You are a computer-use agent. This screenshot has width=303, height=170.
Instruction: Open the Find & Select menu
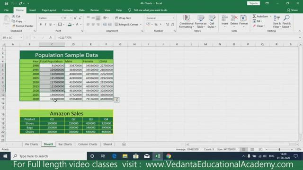point(286,22)
